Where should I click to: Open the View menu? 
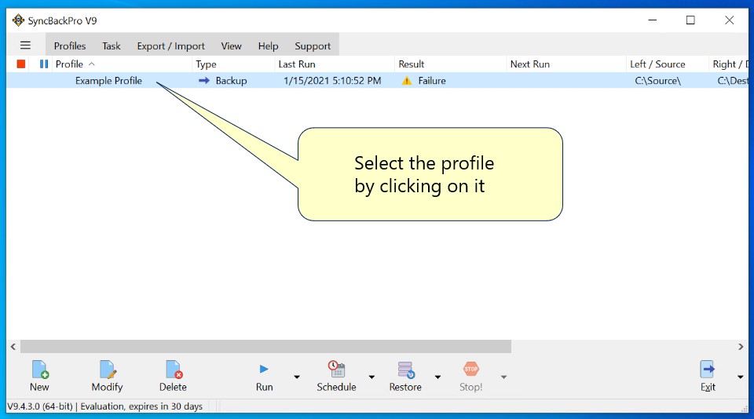pos(231,46)
